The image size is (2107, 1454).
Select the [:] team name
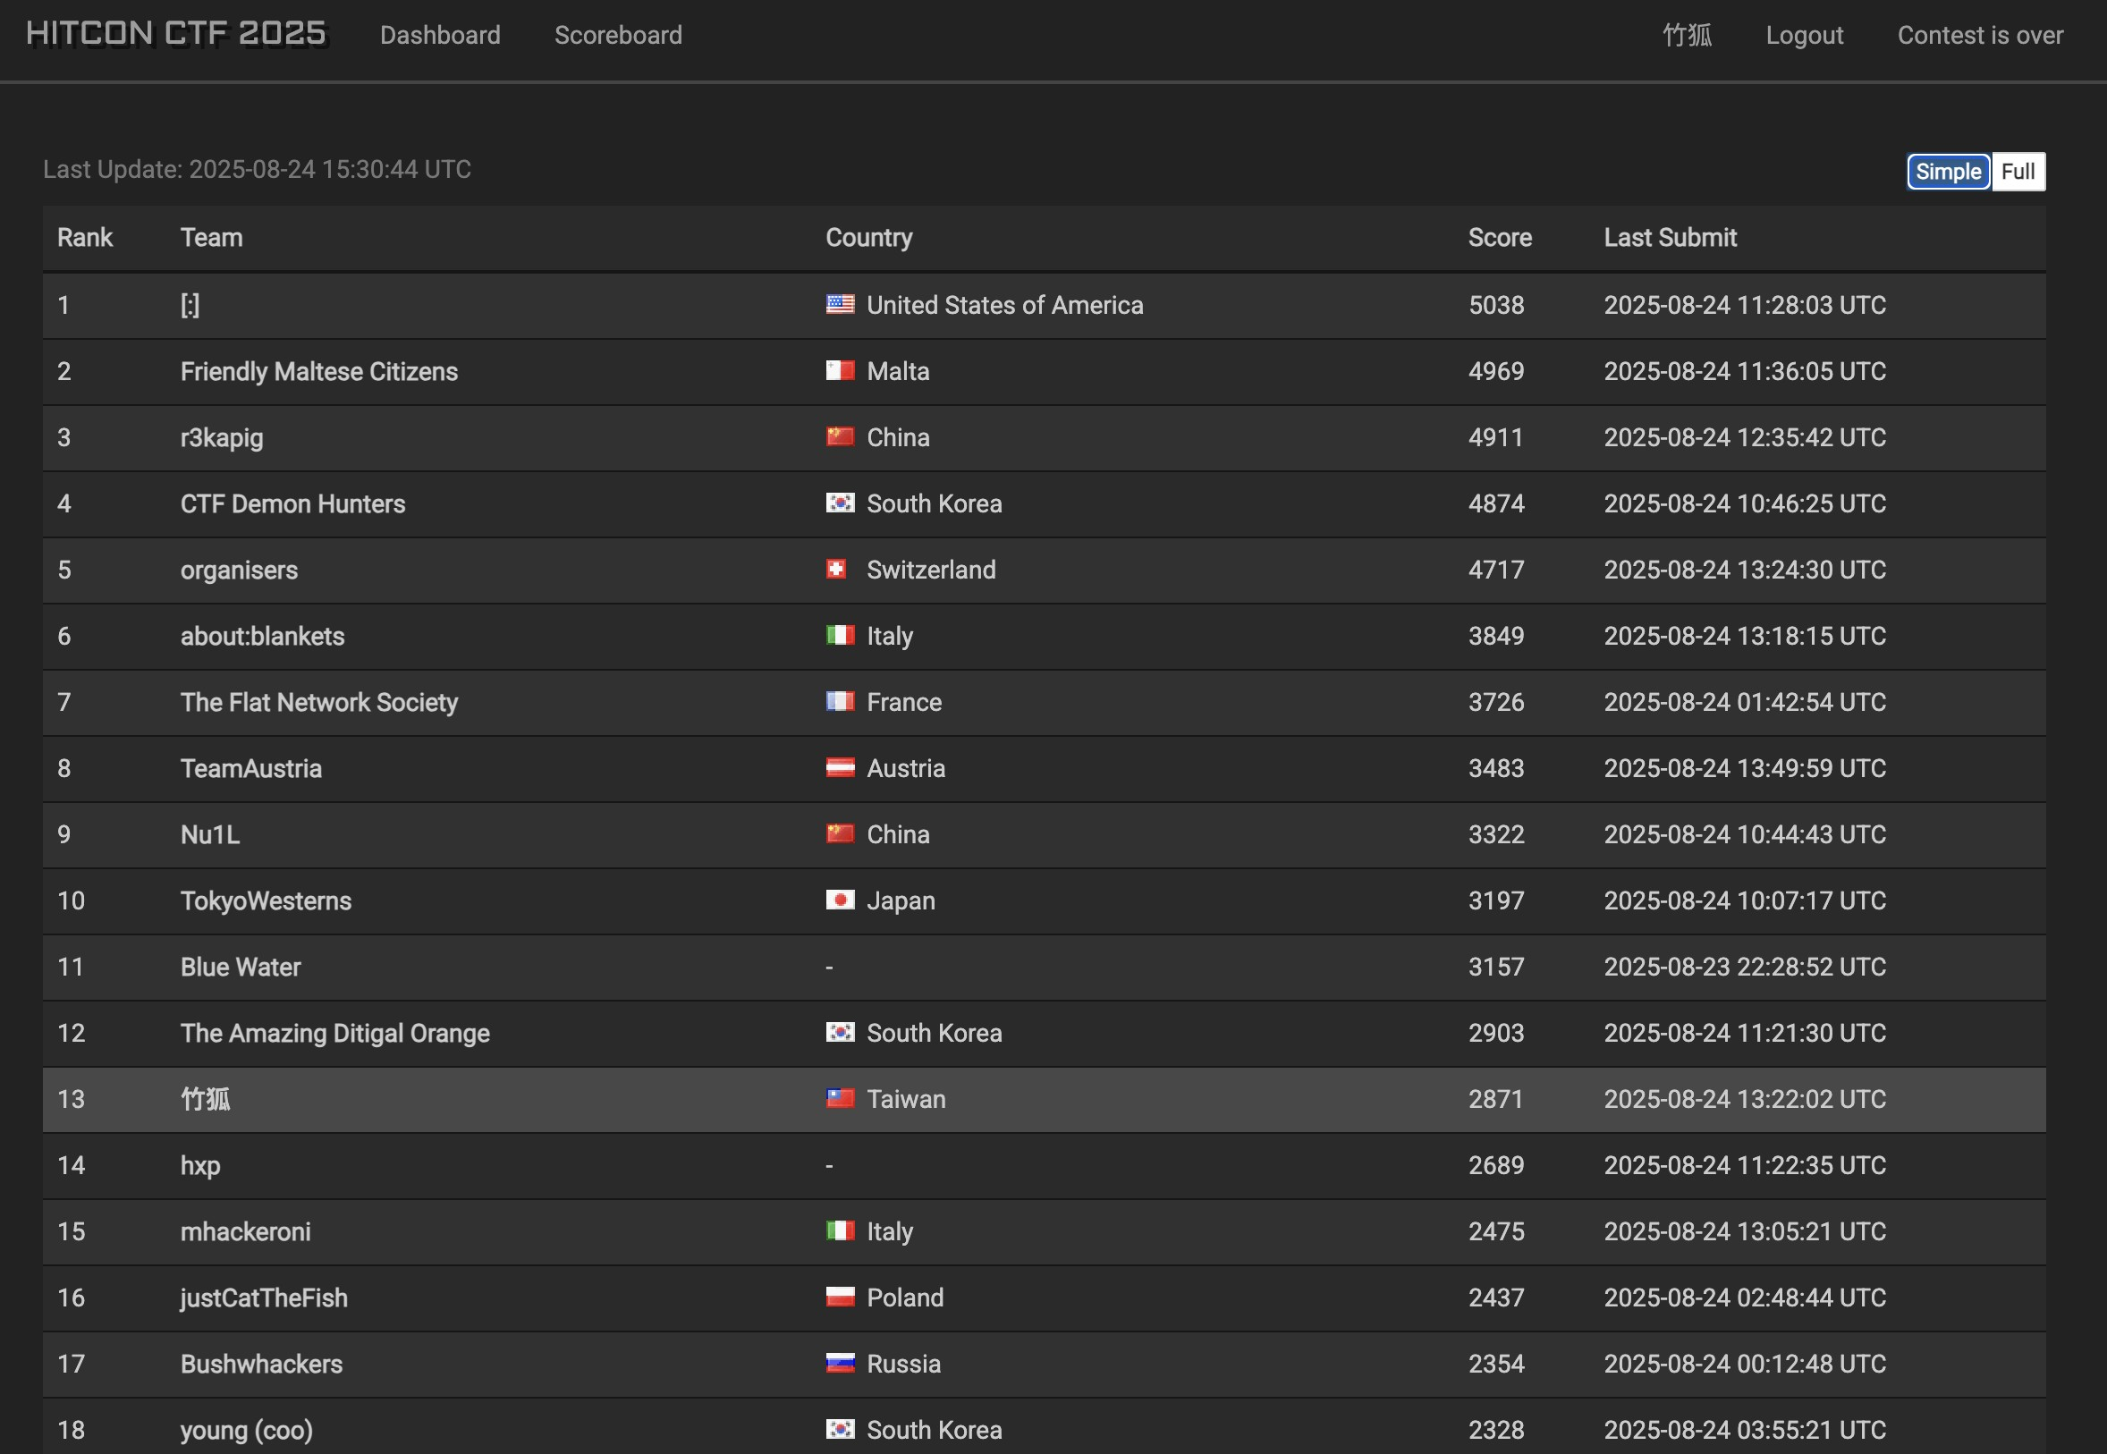pos(190,305)
